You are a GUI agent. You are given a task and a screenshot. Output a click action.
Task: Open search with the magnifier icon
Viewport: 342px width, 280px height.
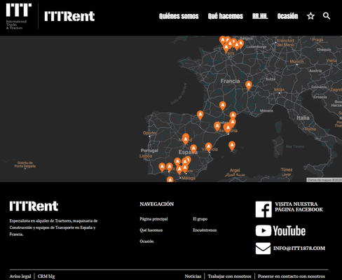[x=327, y=16]
